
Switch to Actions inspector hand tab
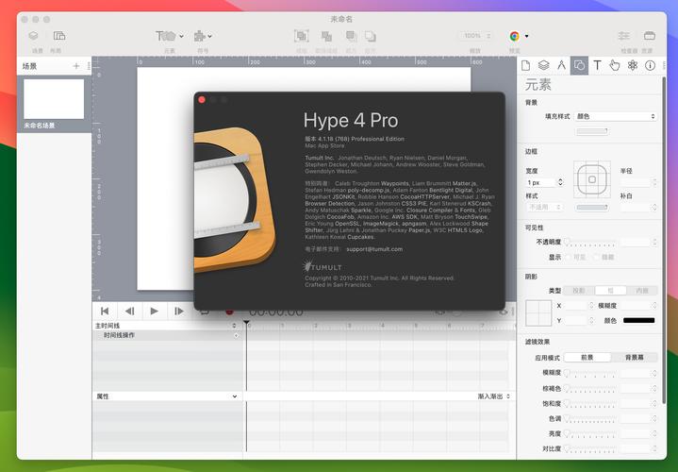615,65
